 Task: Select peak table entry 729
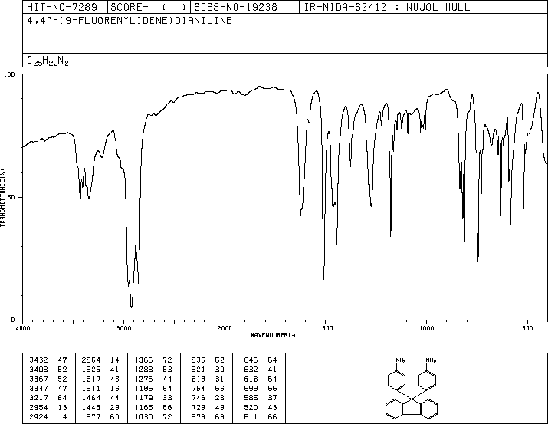[x=208, y=408]
